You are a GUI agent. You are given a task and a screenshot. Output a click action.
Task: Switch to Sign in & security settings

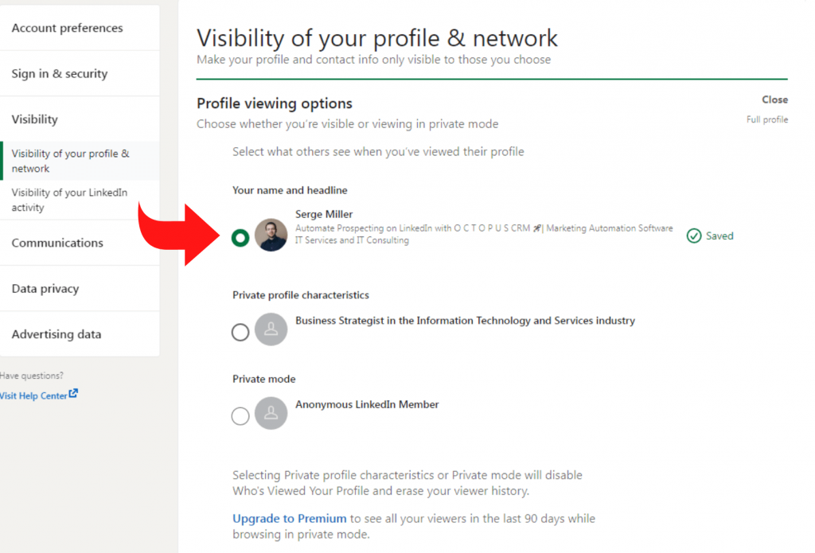[60, 74]
